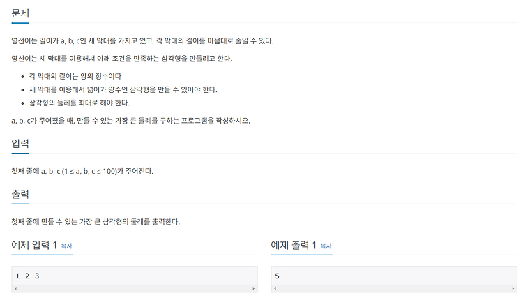Click left scroll arrow in sample output box
This screenshot has height=298, width=523.
(x=275, y=288)
